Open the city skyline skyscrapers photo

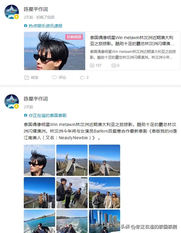(105, 221)
